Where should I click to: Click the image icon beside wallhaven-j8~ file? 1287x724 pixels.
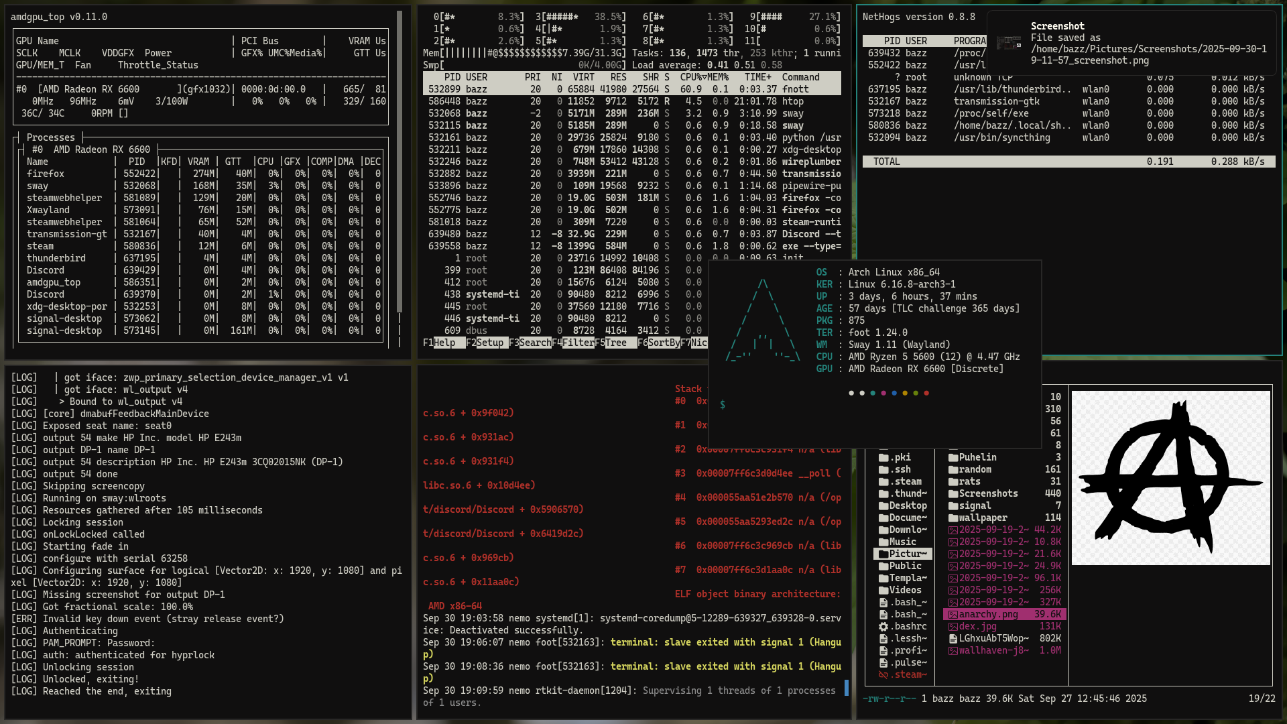(953, 651)
